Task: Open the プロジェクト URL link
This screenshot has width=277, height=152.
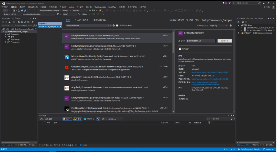Action: pos(210,79)
